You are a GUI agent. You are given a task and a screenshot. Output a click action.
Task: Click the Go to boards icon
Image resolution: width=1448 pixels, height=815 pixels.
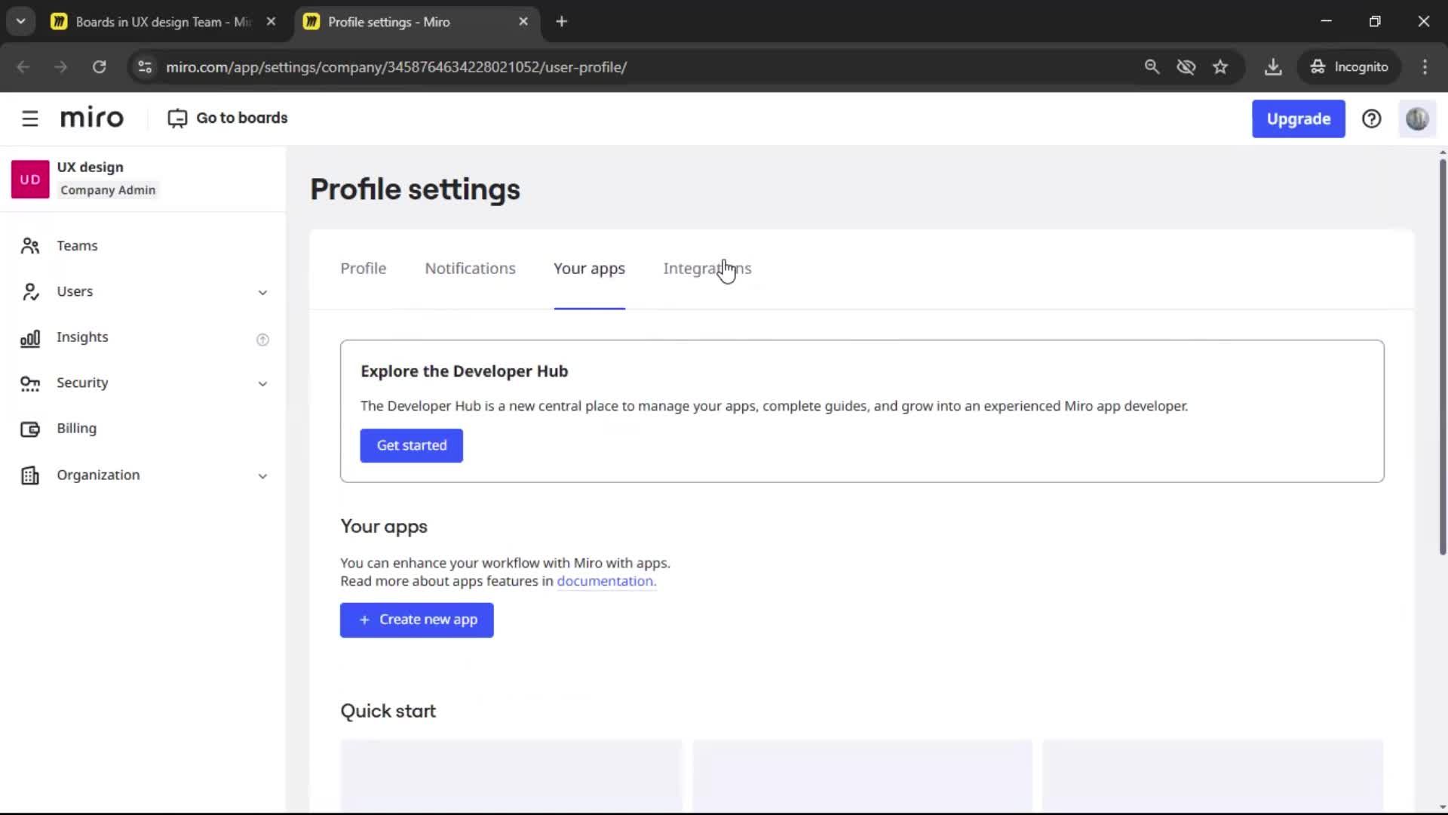click(177, 118)
